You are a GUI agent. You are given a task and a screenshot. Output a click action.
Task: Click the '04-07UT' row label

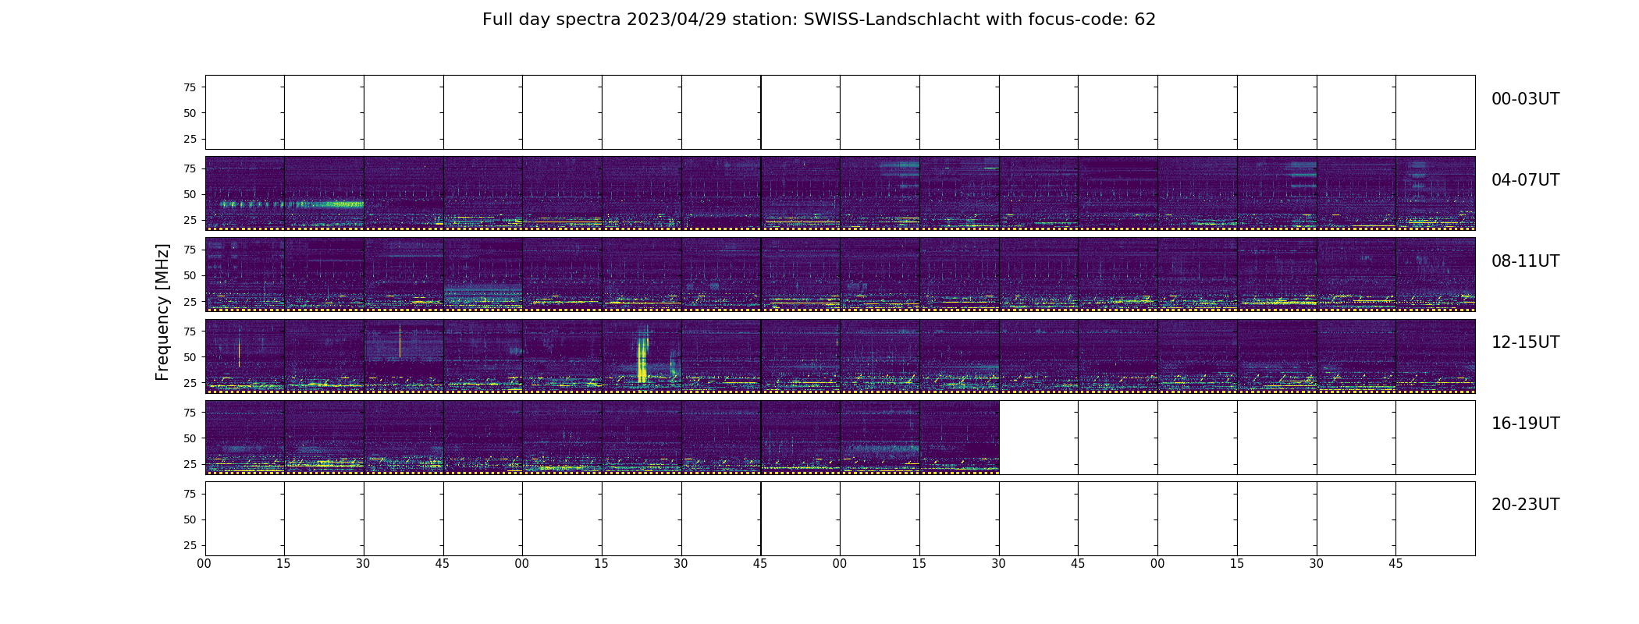tap(1525, 180)
